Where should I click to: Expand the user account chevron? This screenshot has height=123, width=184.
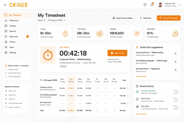[x=179, y=5]
